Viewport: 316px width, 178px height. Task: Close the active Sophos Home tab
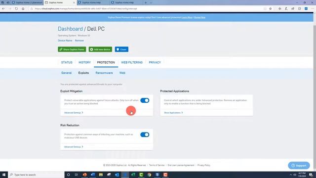point(74,2)
